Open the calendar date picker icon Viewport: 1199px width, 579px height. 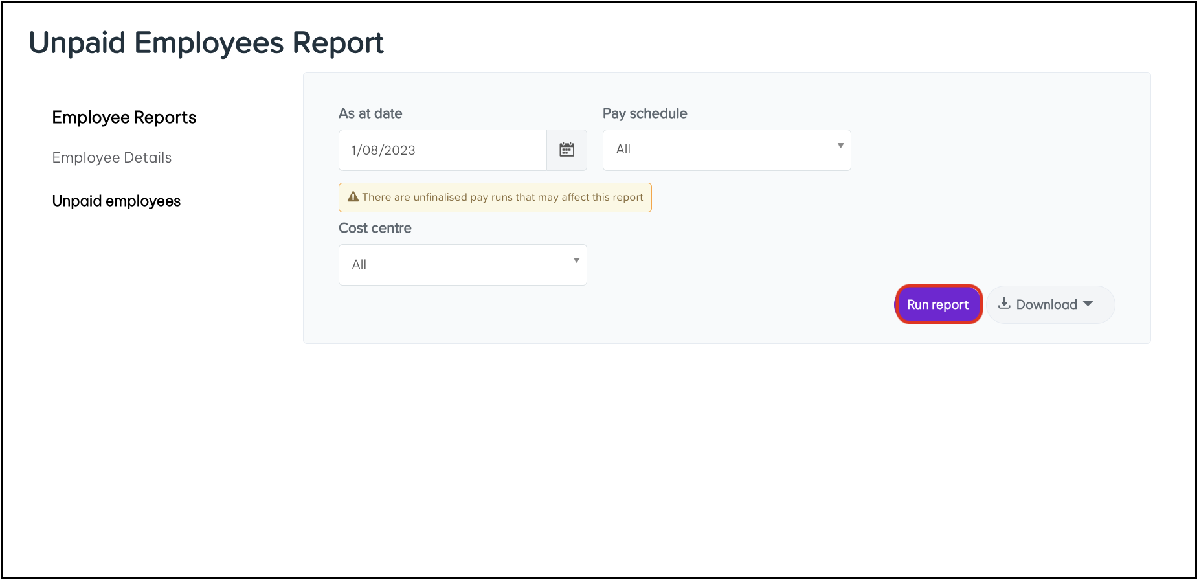point(566,150)
